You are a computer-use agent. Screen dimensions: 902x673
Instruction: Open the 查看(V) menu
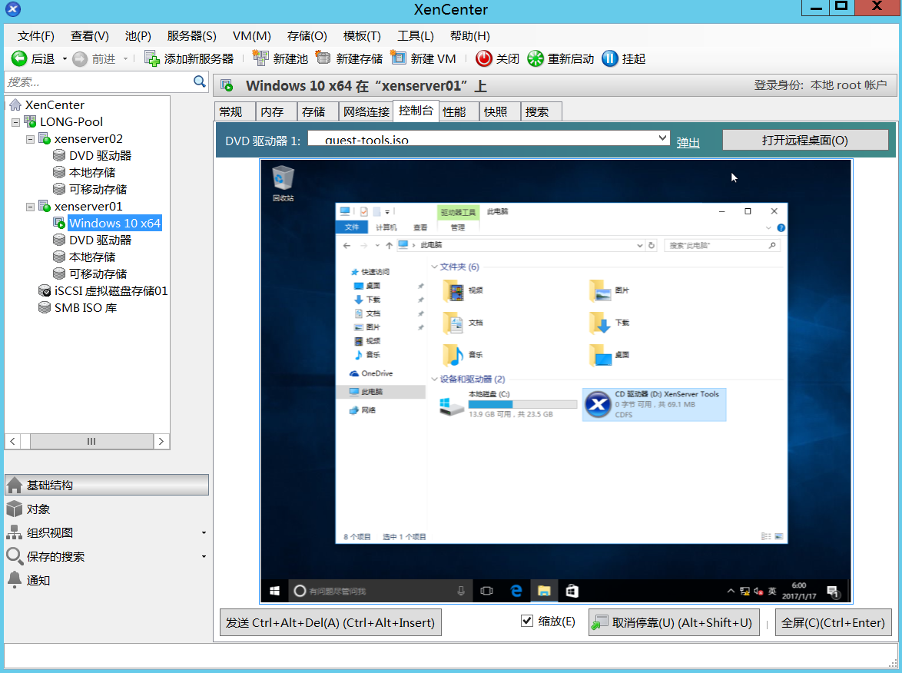tap(90, 36)
